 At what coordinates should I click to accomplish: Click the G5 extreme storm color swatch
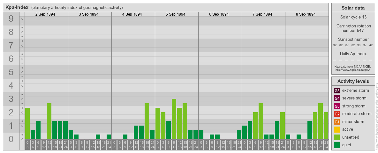point(337,91)
